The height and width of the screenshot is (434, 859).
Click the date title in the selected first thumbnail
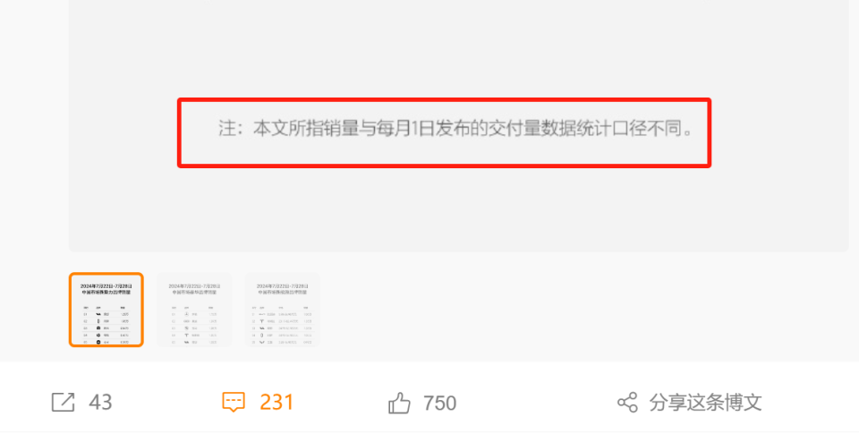point(106,289)
